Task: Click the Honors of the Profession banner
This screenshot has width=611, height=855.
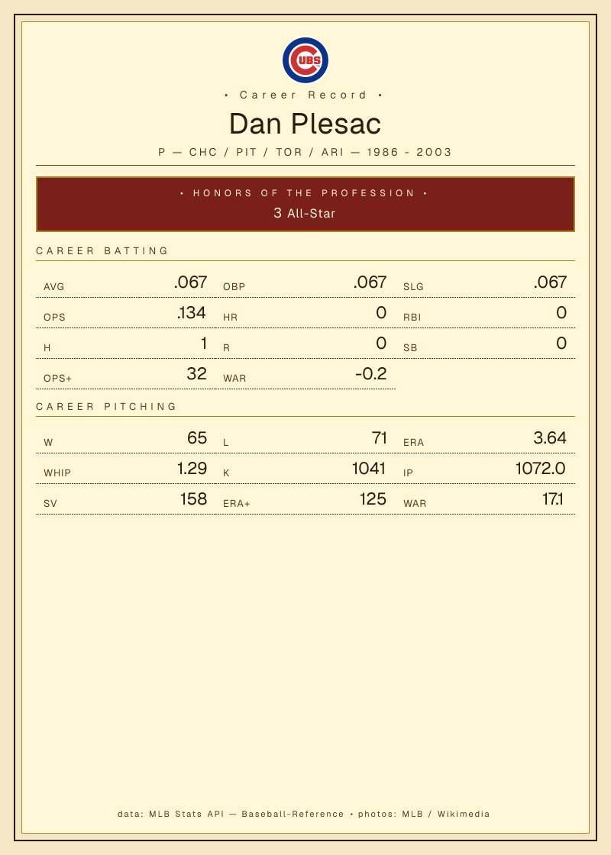Action: pos(305,204)
